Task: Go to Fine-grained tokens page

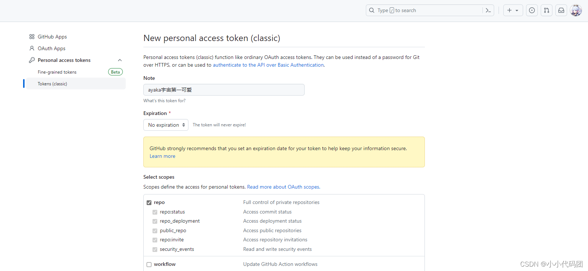Action: [x=57, y=72]
